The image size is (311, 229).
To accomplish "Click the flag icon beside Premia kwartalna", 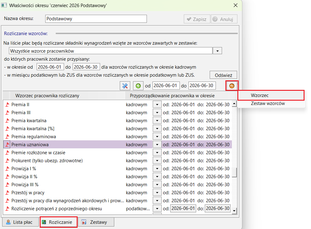I will click(x=7, y=121).
